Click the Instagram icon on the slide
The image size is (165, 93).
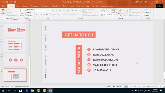[89, 55]
